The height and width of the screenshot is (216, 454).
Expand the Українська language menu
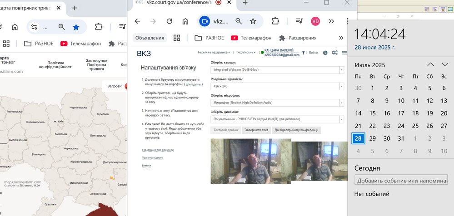click(x=246, y=52)
